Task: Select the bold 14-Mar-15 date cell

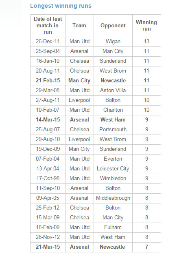Action: coord(48,120)
